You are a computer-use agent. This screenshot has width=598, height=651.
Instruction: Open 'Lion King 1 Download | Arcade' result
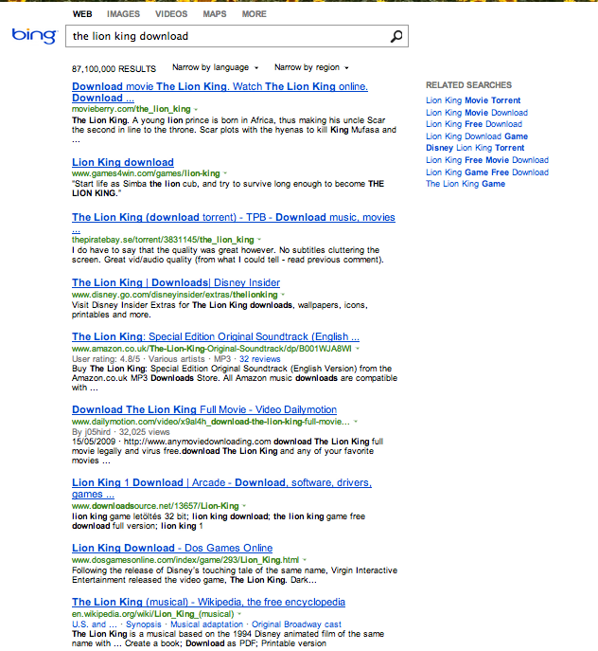[221, 488]
